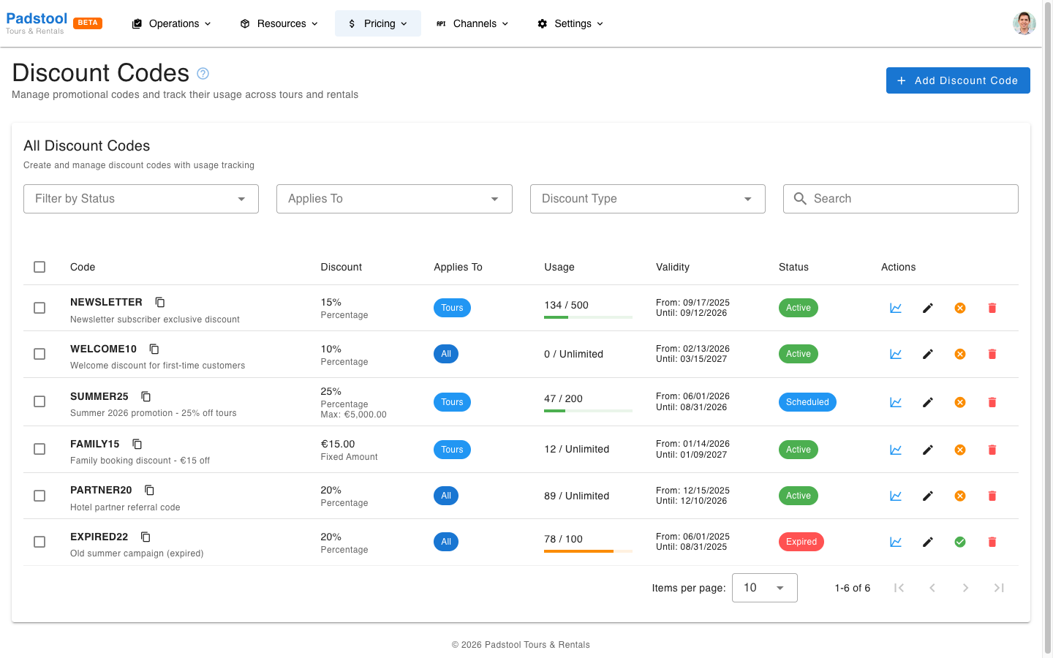Delete the WELCOME10 discount code

[x=992, y=354]
